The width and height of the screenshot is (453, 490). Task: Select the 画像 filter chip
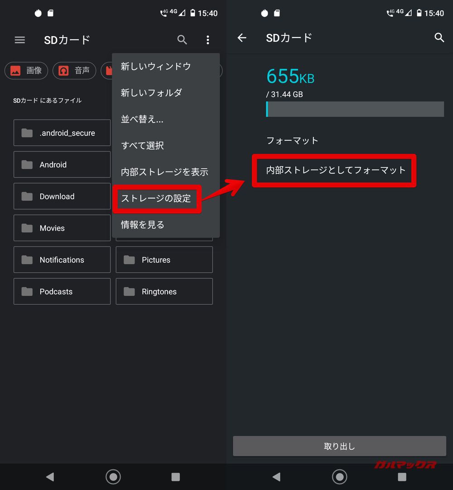[x=26, y=71]
